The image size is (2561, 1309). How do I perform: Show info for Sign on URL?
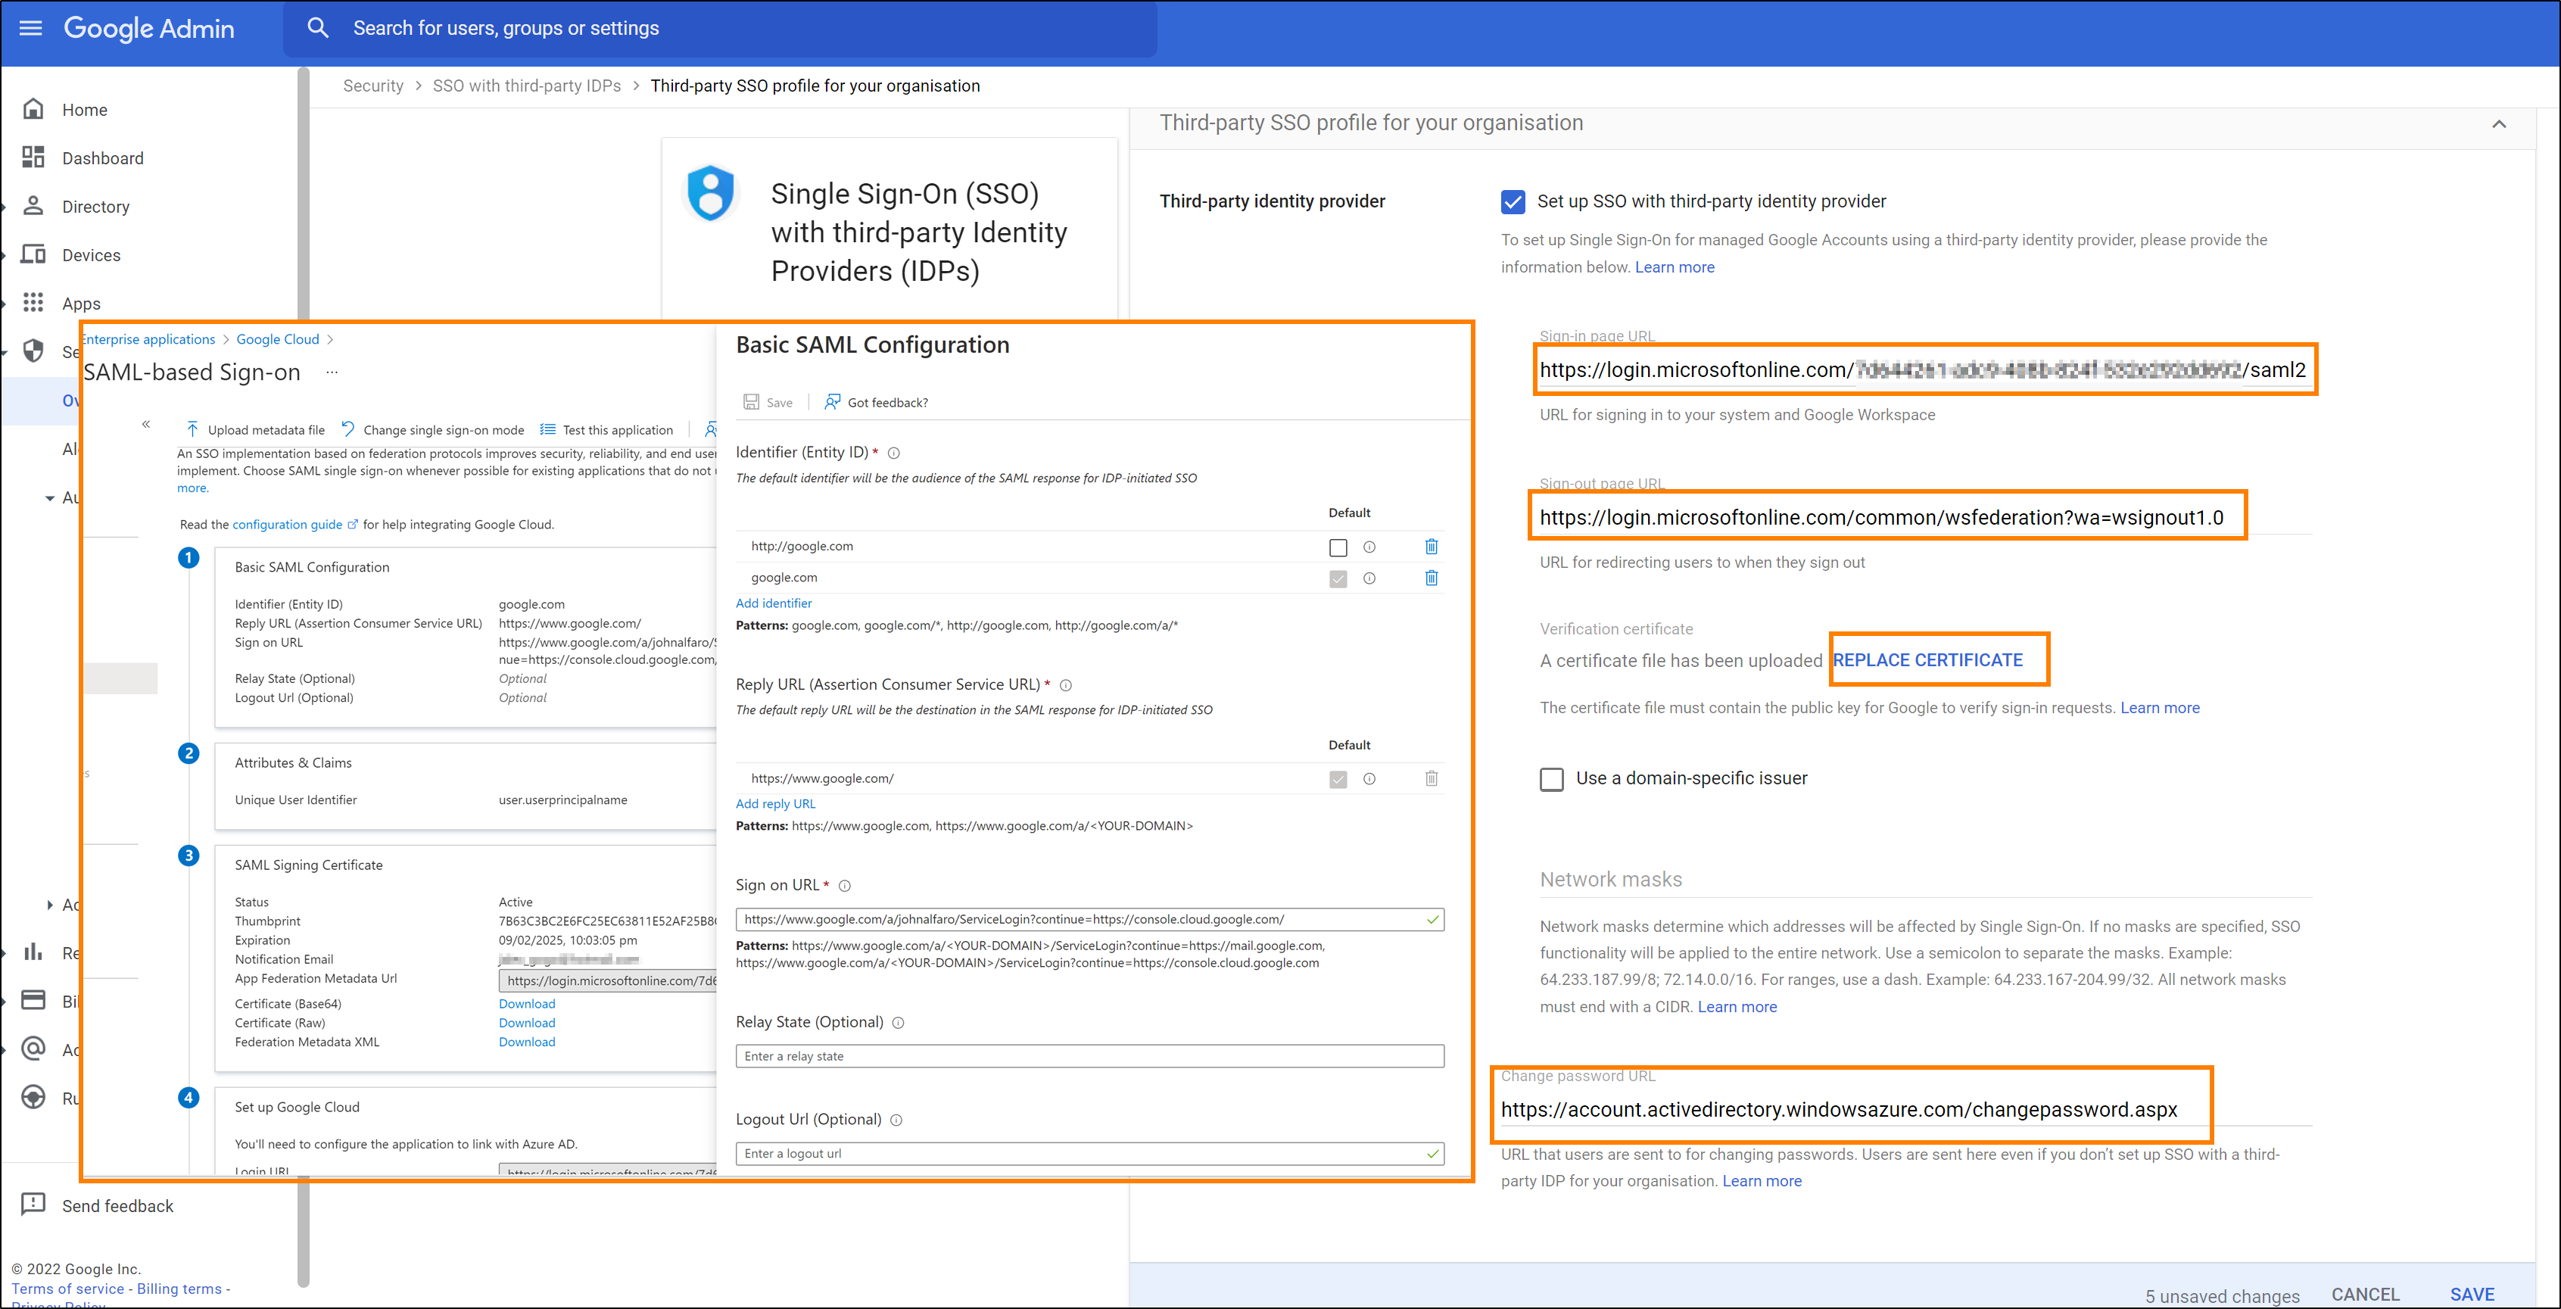click(844, 886)
